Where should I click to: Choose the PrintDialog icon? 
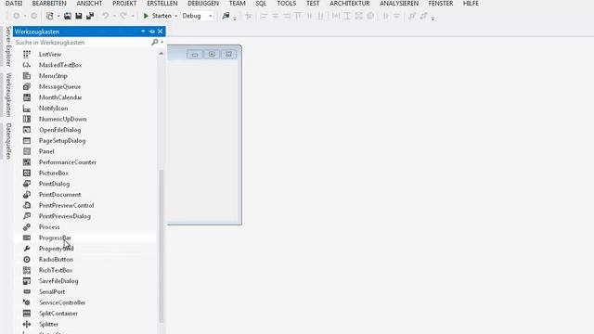(x=27, y=184)
